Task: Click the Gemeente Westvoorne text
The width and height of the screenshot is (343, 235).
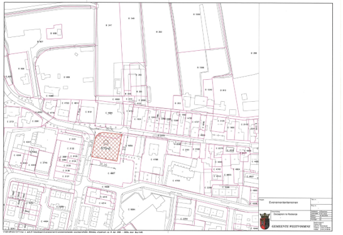Action: coord(291,226)
